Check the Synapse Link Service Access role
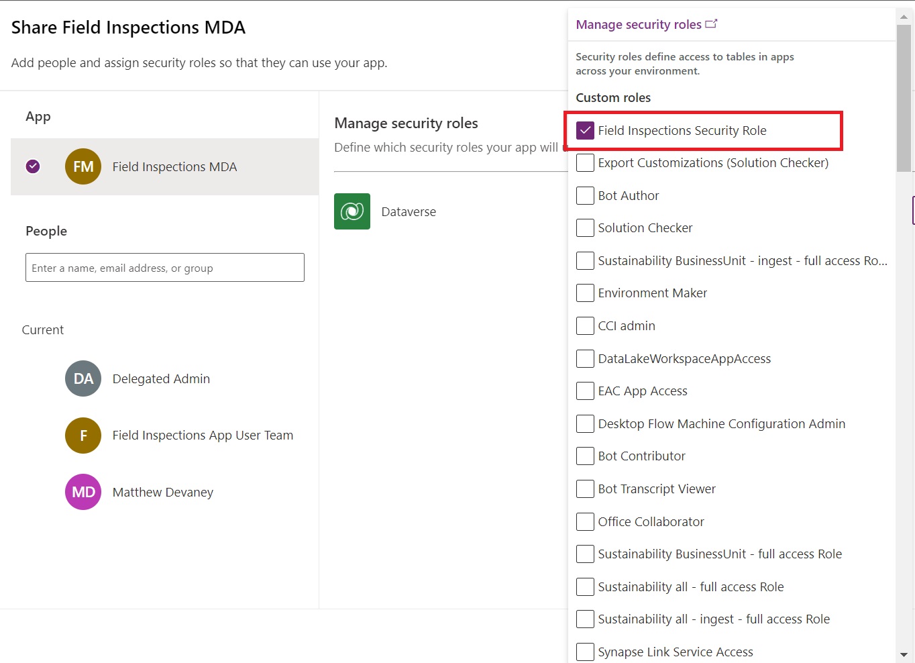The height and width of the screenshot is (663, 915). [585, 652]
